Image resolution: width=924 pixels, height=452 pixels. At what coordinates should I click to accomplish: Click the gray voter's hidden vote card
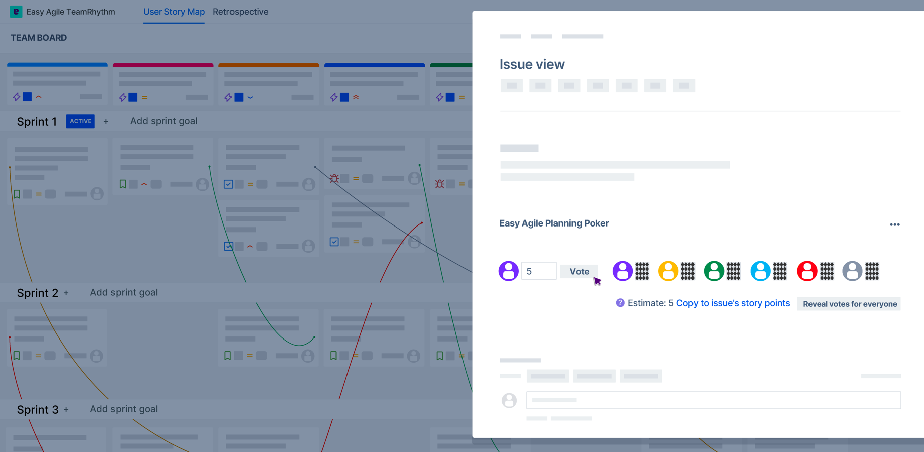coord(872,271)
